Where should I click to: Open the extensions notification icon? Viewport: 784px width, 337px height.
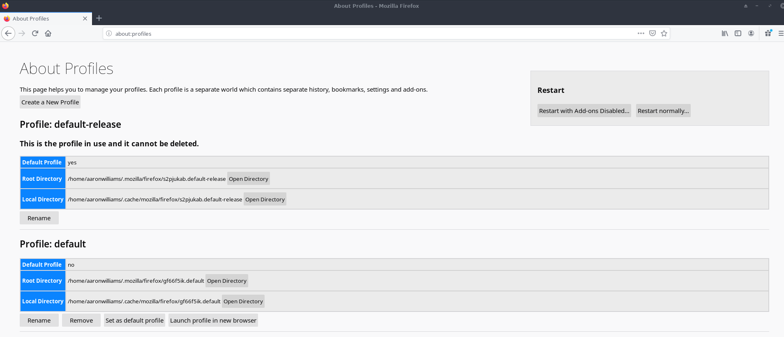tap(768, 33)
